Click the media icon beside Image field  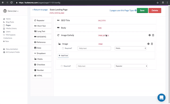[x=59, y=44]
